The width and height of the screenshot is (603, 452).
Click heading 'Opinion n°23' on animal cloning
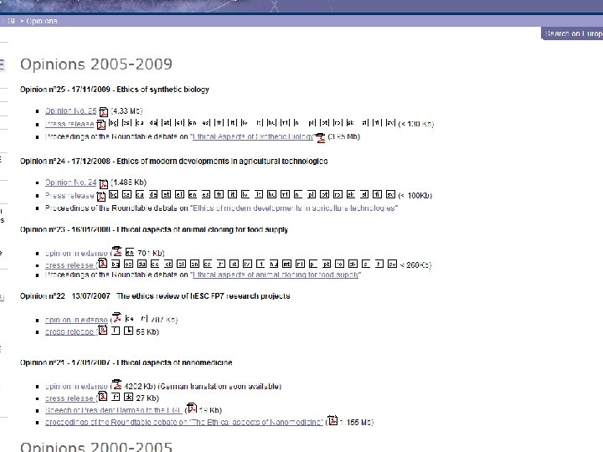point(154,229)
